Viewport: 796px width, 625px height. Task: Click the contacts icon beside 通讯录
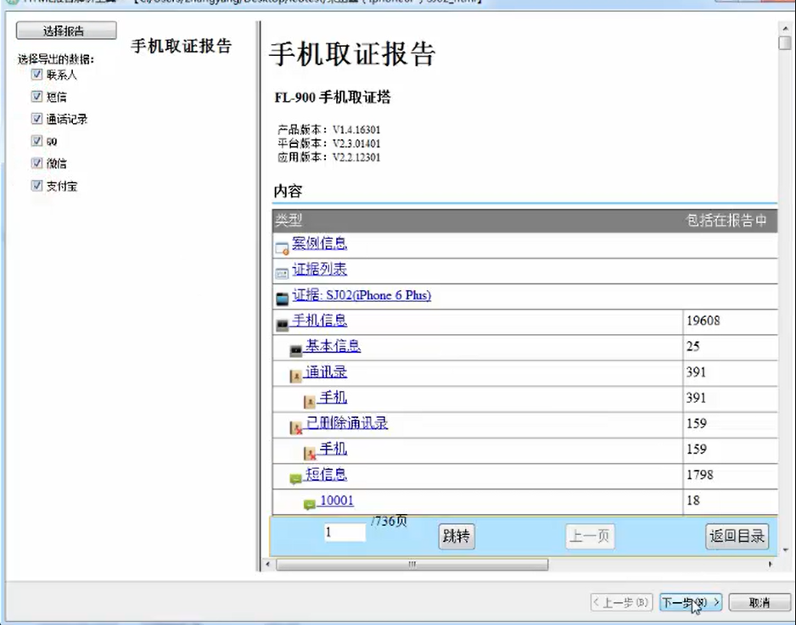296,376
